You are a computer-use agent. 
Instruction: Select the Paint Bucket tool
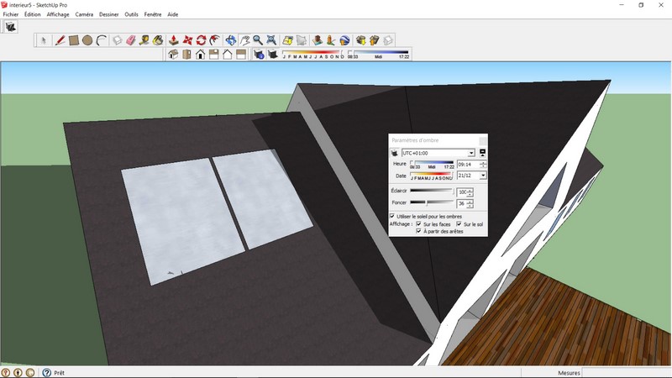[x=158, y=40]
